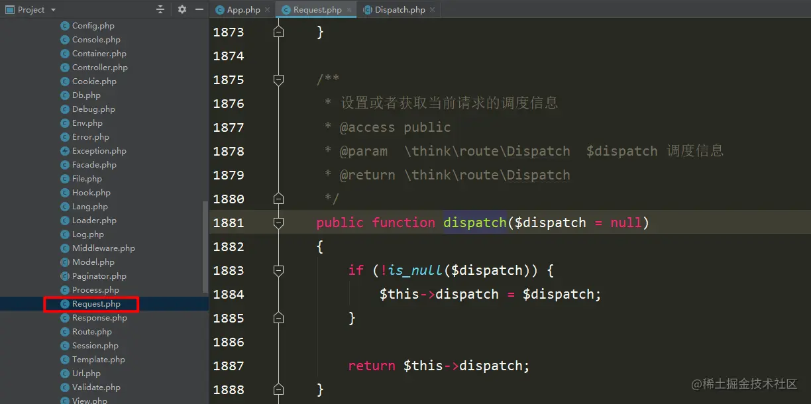The width and height of the screenshot is (811, 404).
Task: Switch to the App.php tab
Action: [x=242, y=9]
